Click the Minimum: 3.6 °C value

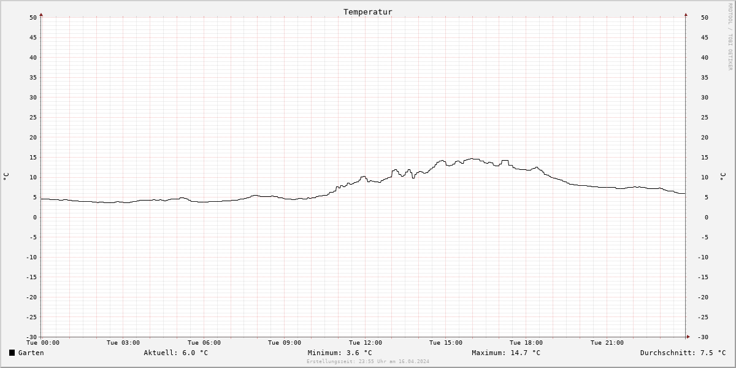(340, 353)
